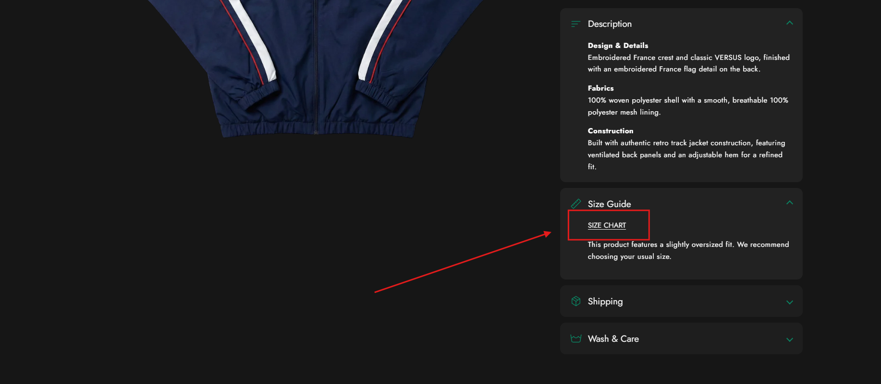The image size is (881, 384).
Task: Collapse the Size Guide section chevron
Action: pyautogui.click(x=789, y=203)
